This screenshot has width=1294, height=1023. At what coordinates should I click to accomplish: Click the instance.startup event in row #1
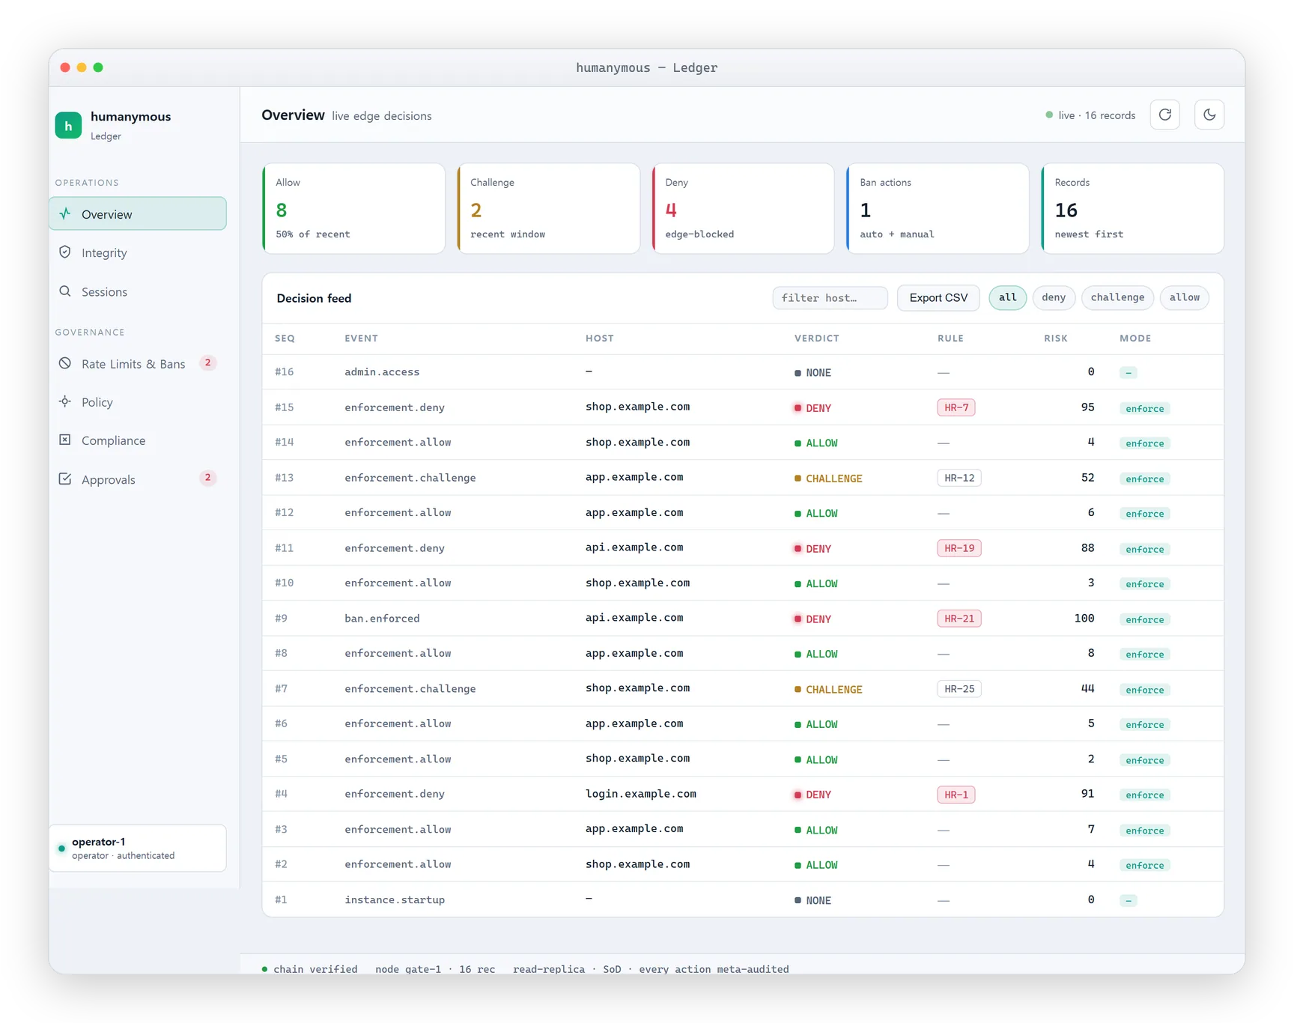395,900
